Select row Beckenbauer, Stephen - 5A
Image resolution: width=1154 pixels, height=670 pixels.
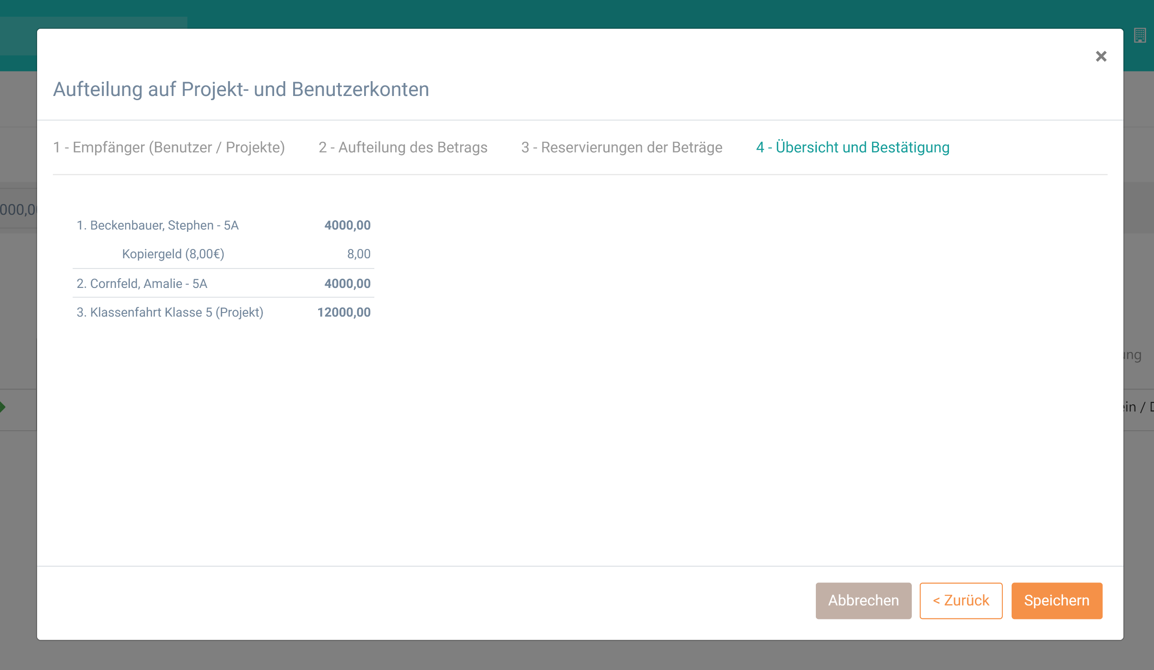(x=224, y=225)
